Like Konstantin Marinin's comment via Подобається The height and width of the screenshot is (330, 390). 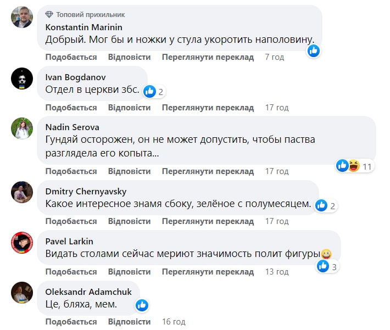[71, 57]
